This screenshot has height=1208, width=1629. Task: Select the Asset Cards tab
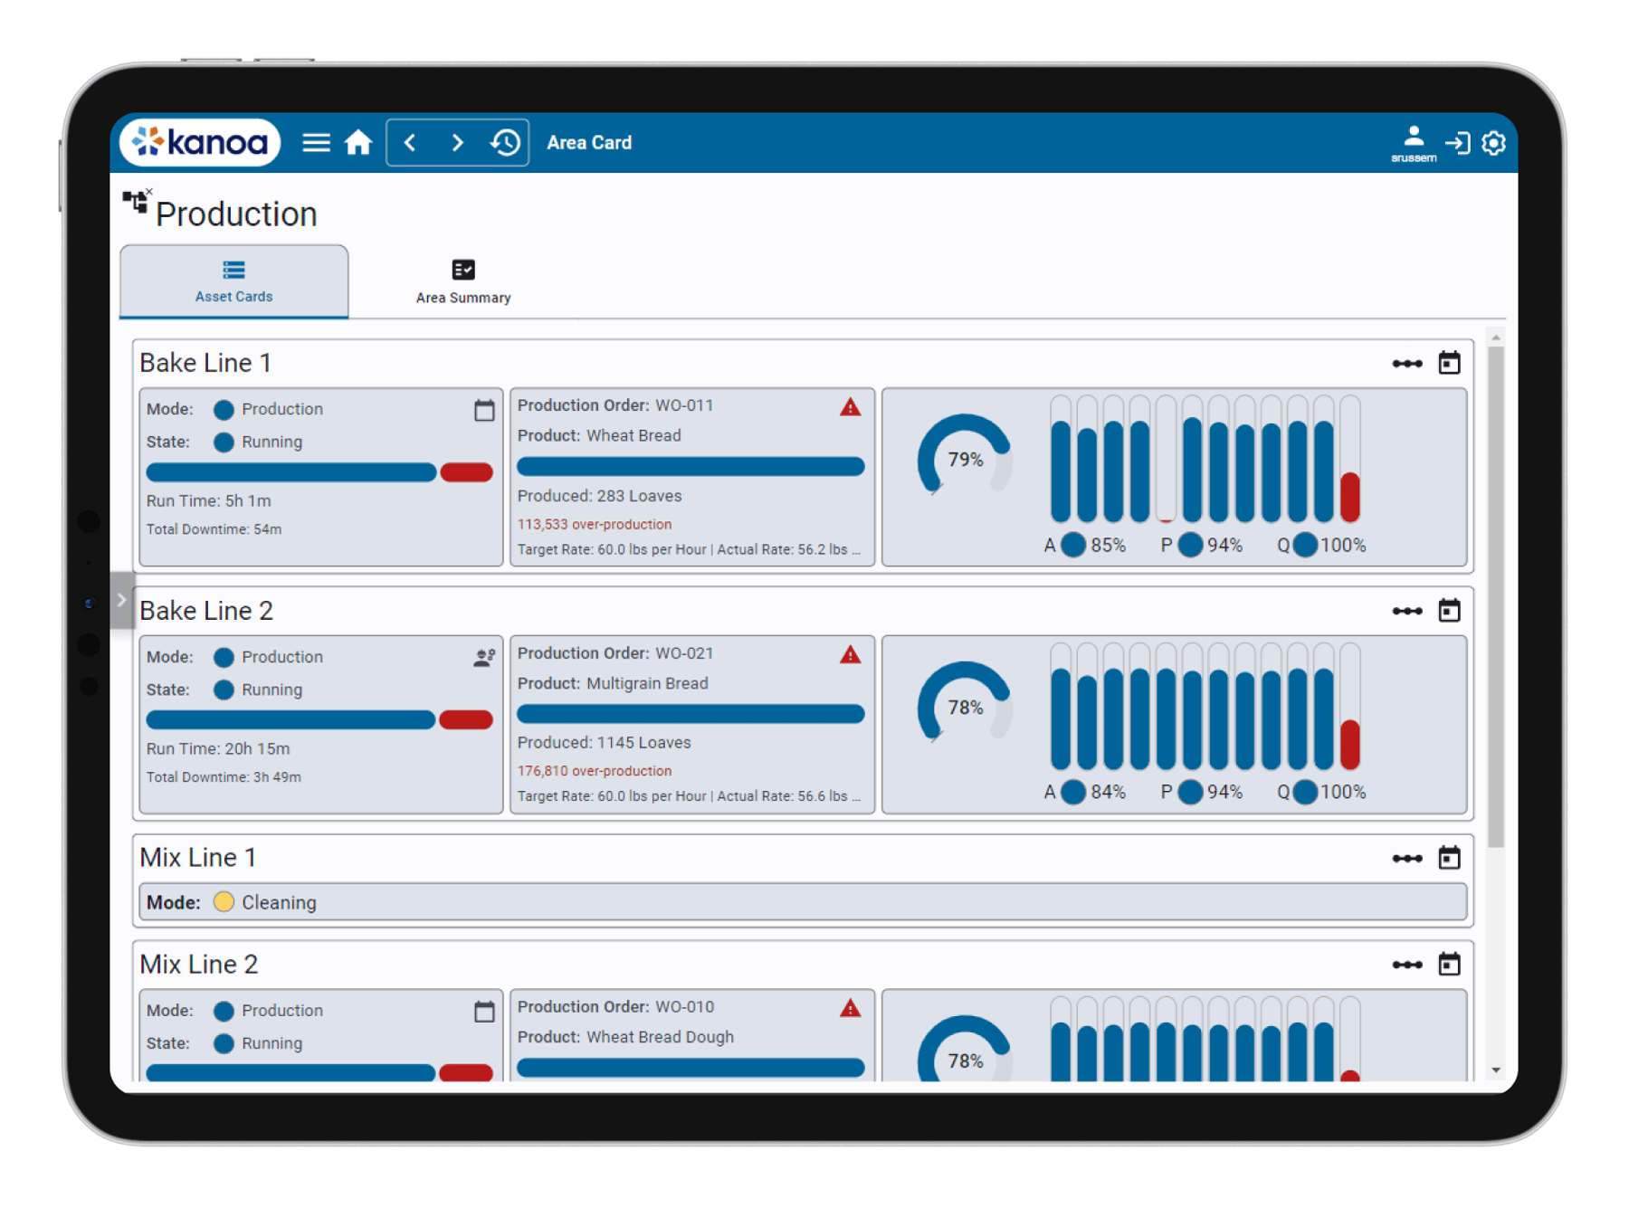233,281
